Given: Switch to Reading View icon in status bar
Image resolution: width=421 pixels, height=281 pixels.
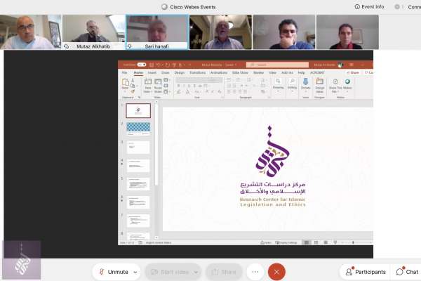Looking at the screenshot, I should [326, 242].
